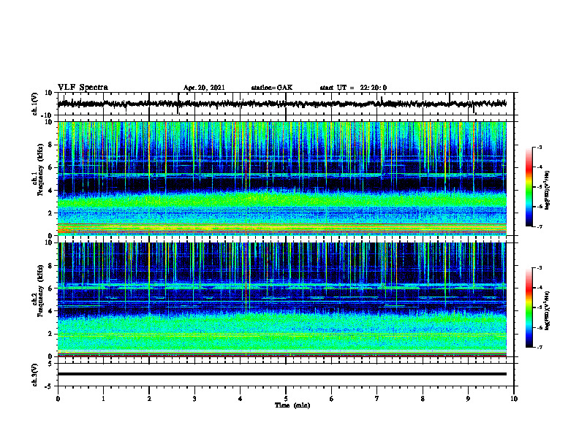Image resolution: width=579 pixels, height=447 pixels.
Task: Click time axis tick label "4"
Action: [241, 399]
